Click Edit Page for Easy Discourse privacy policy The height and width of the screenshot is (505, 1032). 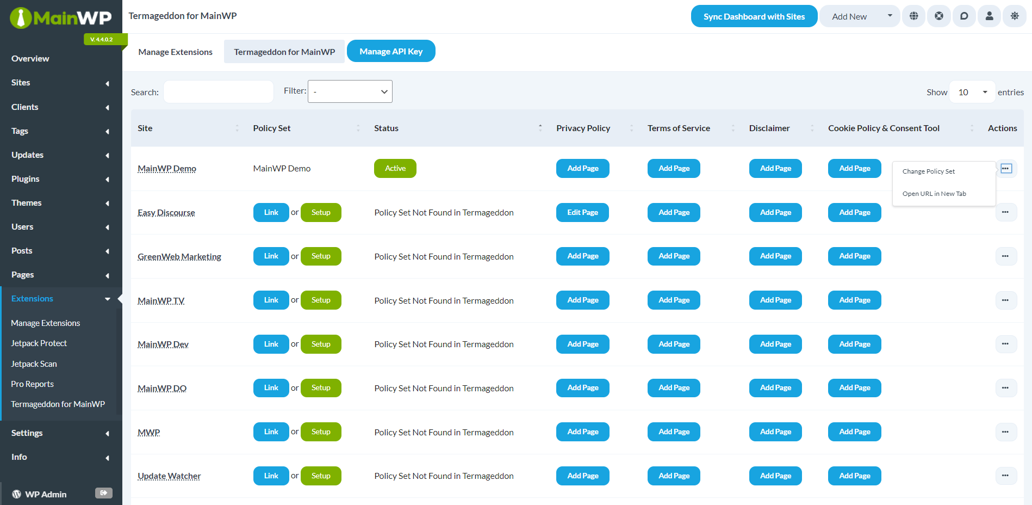(x=582, y=212)
